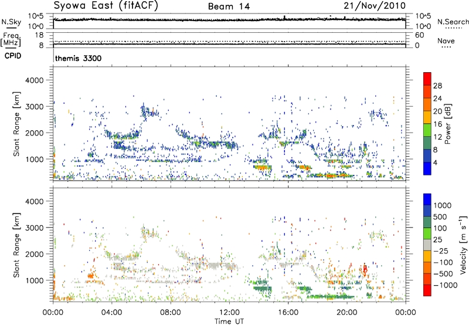Click the "Syowa East (fitACF)" plot title

(106, 6)
